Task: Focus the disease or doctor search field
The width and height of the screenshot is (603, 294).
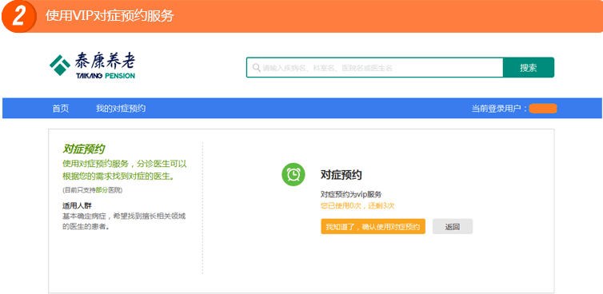Action: coord(374,68)
